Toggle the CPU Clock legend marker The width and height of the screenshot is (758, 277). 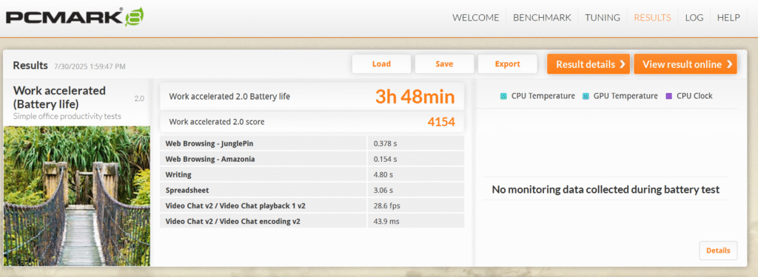669,96
